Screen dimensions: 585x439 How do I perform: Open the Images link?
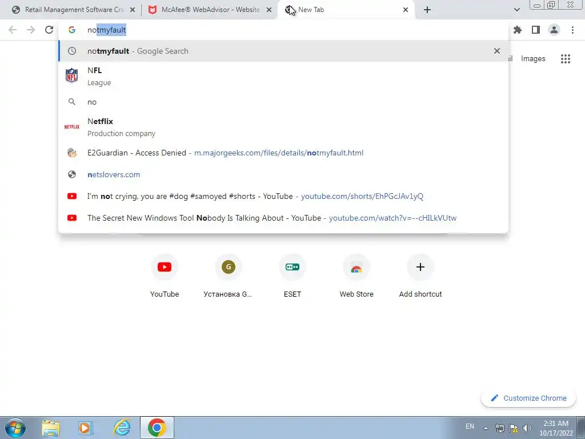coord(533,59)
